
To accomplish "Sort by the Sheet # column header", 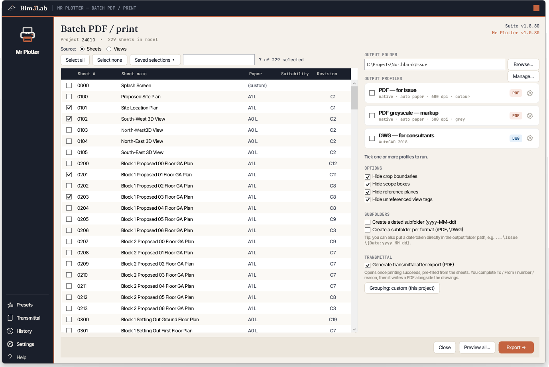I will tap(87, 74).
